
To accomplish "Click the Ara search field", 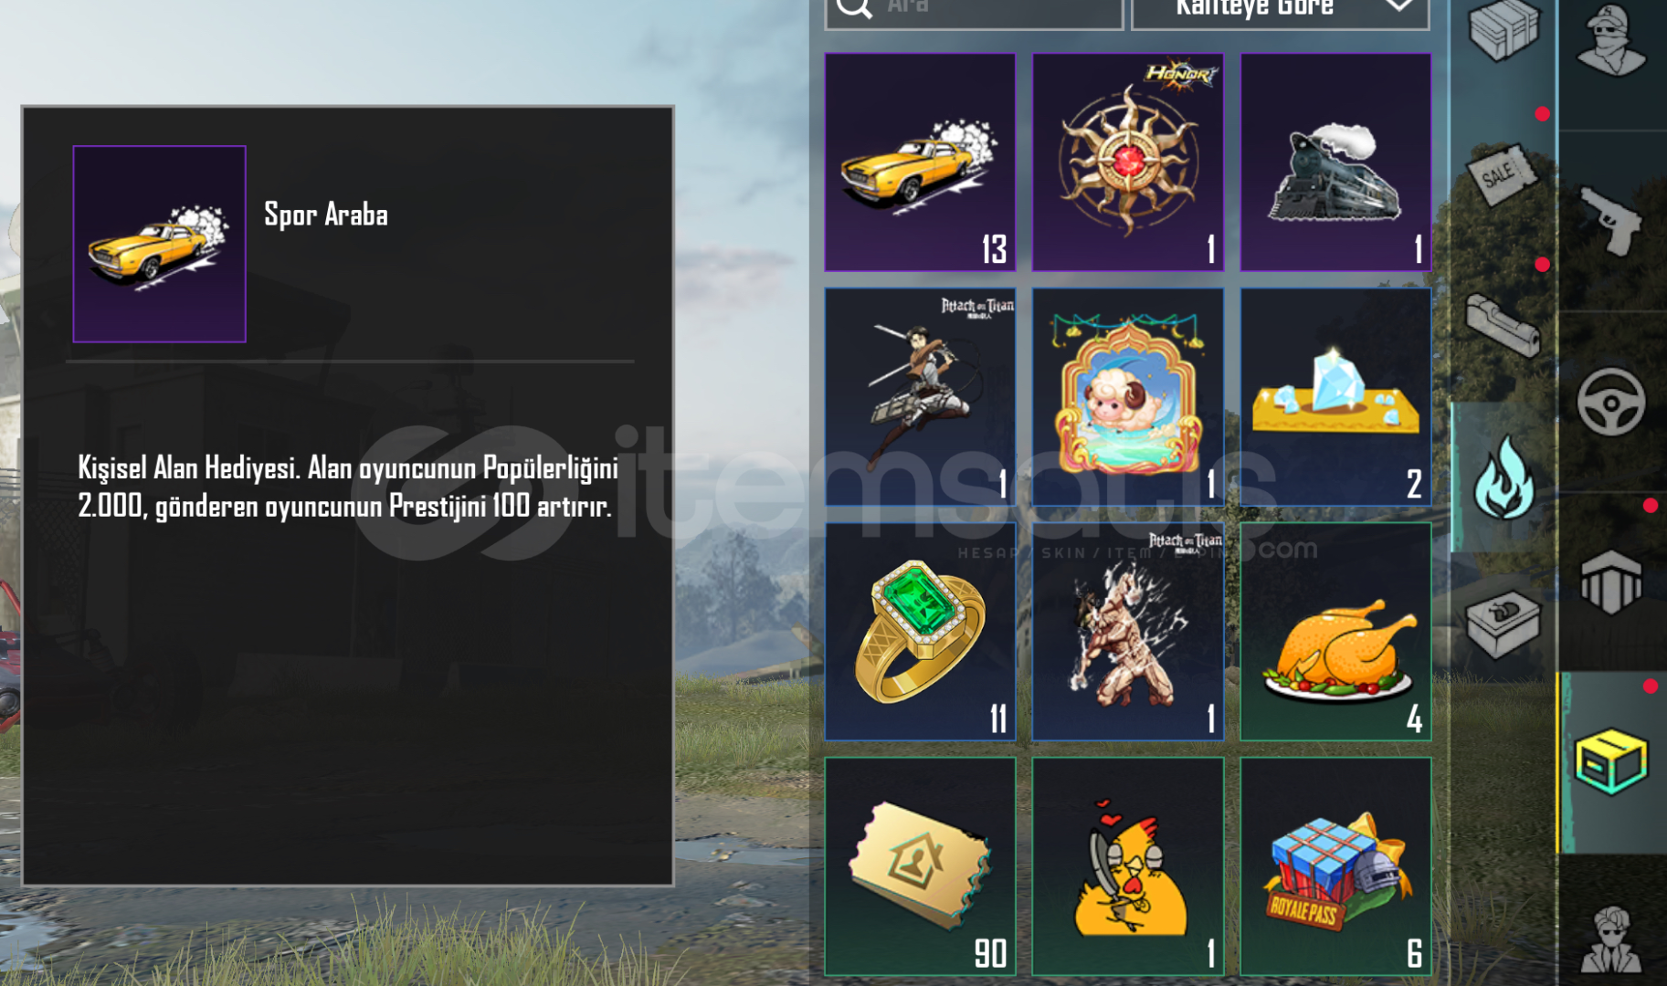I will click(974, 13).
